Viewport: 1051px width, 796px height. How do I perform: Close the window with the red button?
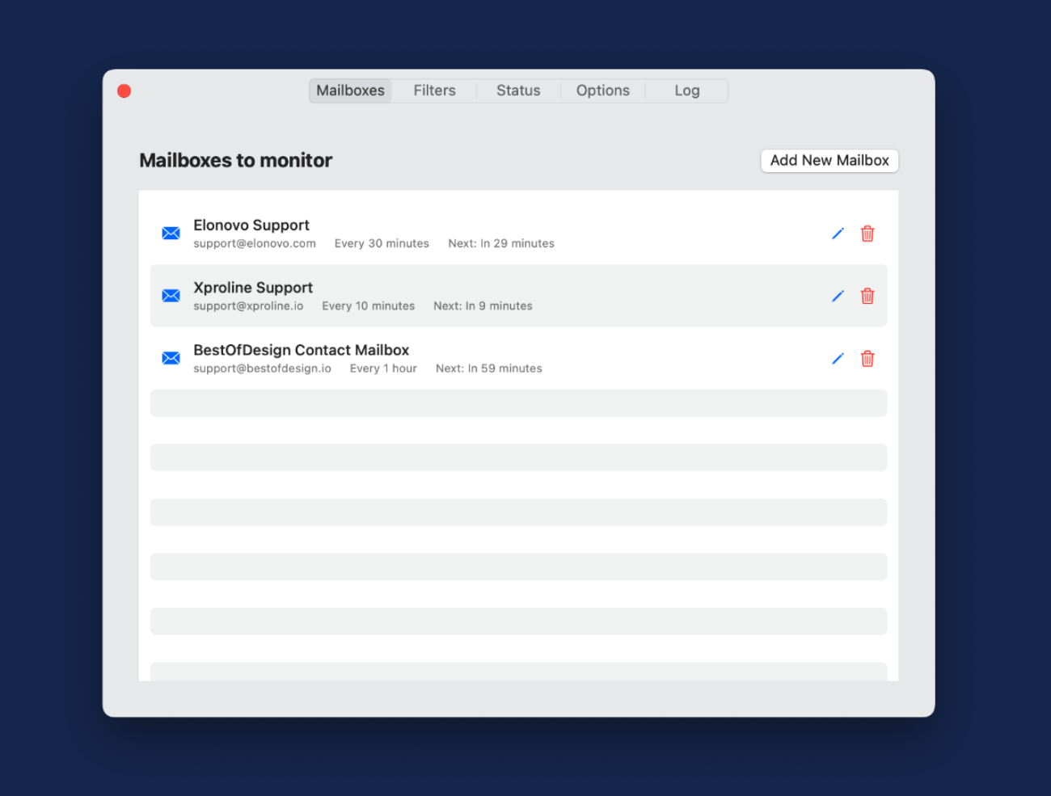click(125, 91)
